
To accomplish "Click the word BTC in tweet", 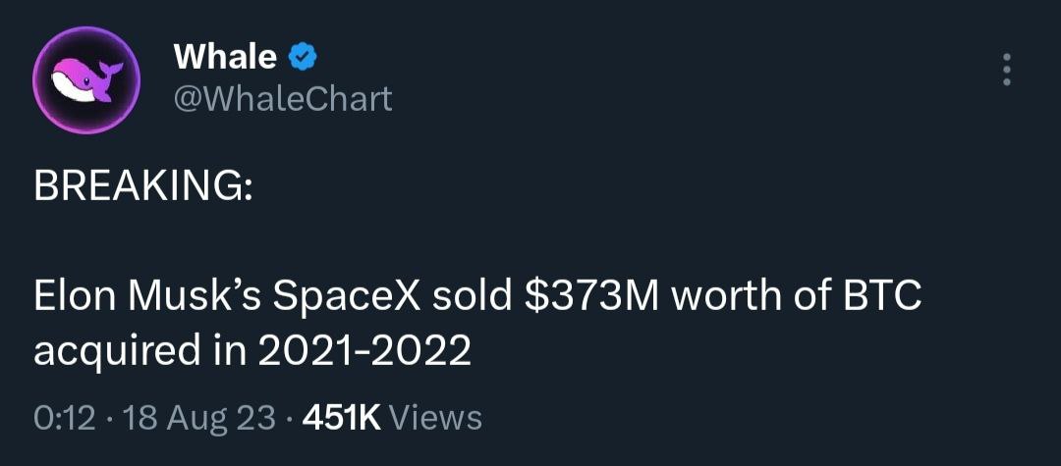I will point(879,298).
